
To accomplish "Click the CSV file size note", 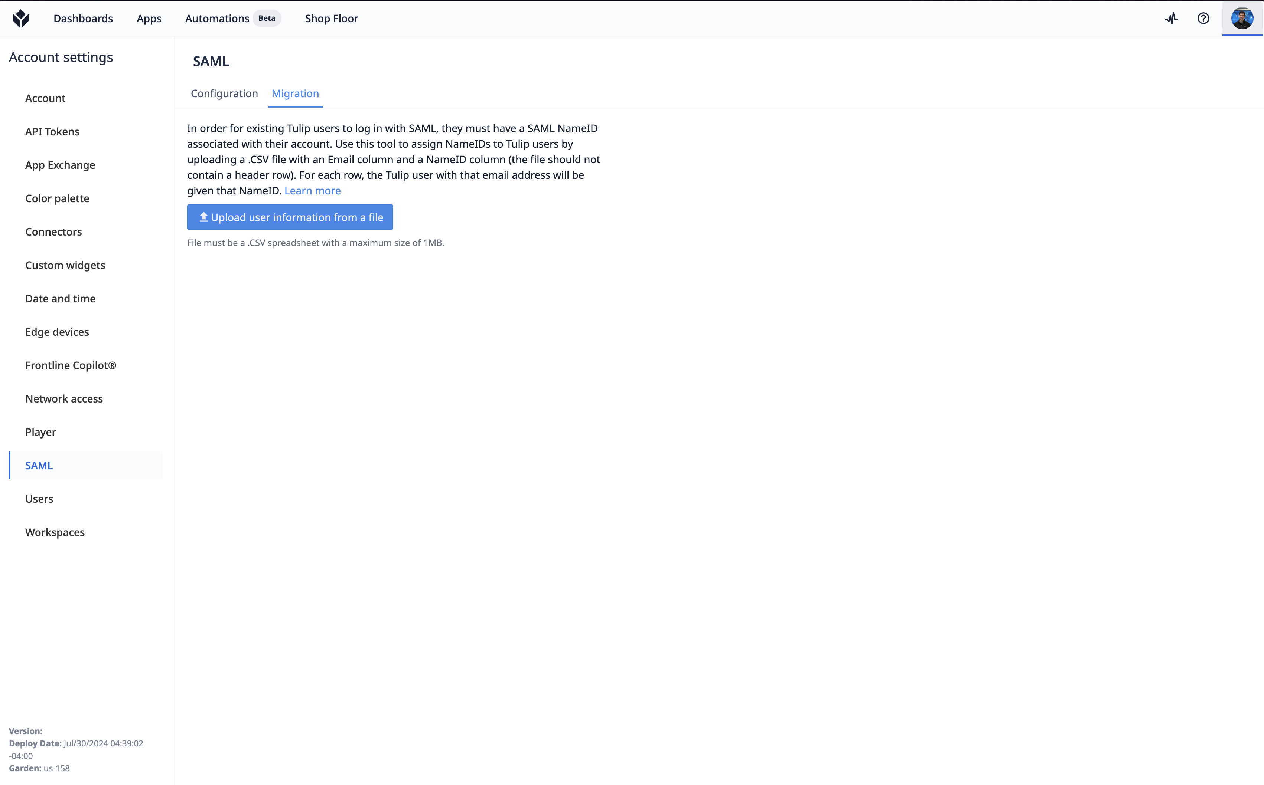I will coord(315,243).
